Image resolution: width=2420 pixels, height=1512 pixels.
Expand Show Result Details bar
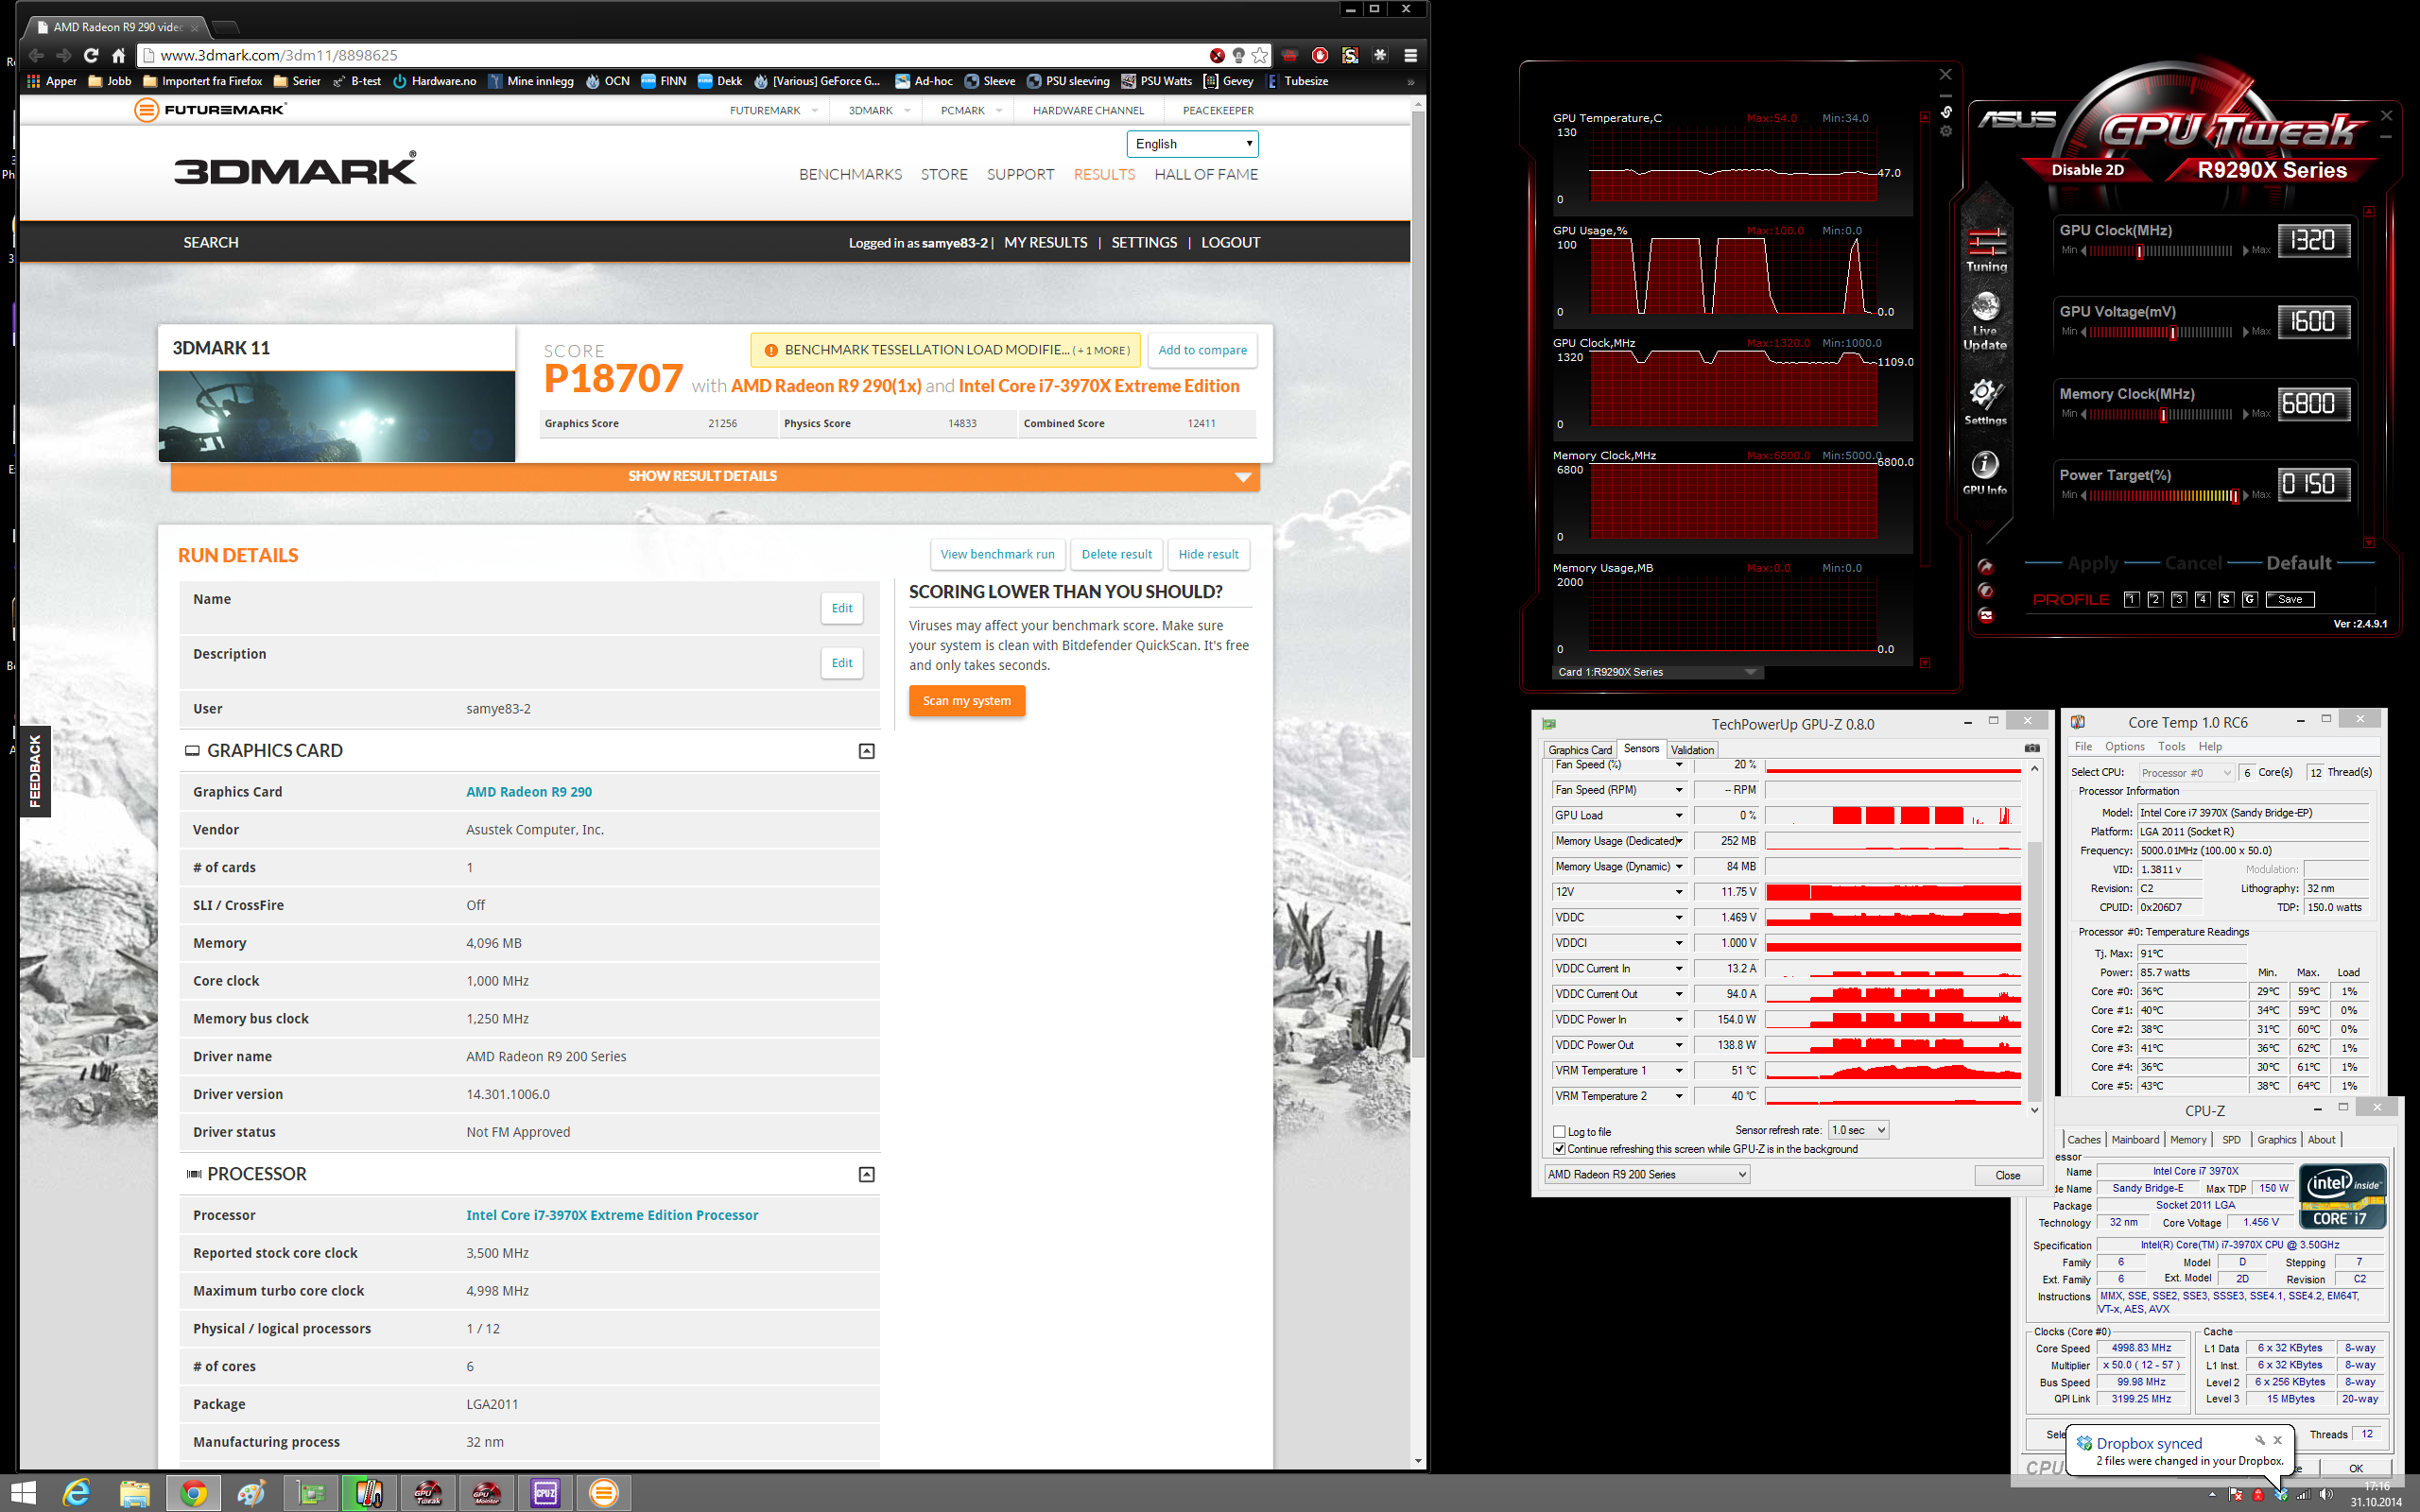(x=715, y=476)
